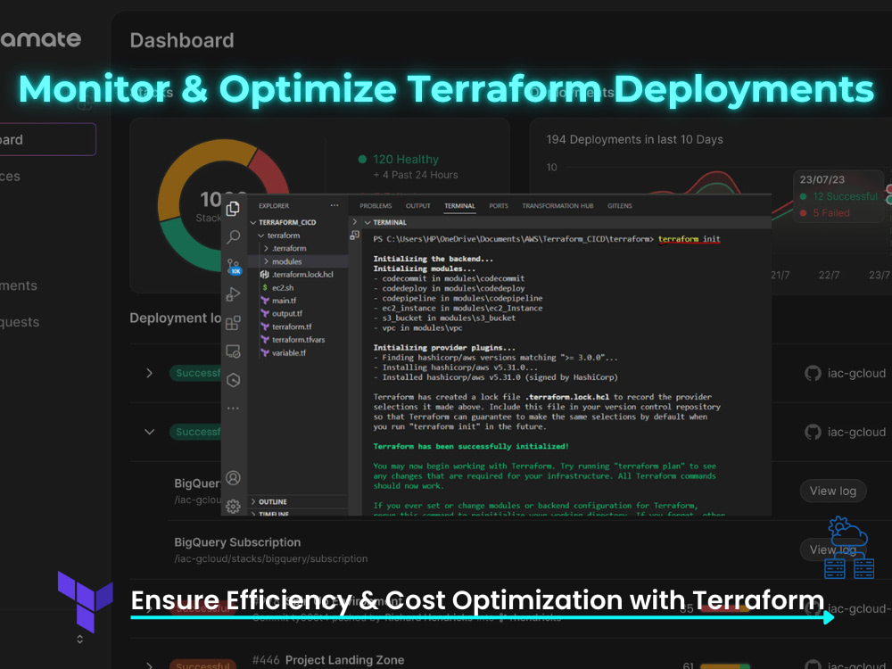Image resolution: width=892 pixels, height=669 pixels.
Task: Open the TRANSFORMATION HUB tab
Action: [557, 206]
